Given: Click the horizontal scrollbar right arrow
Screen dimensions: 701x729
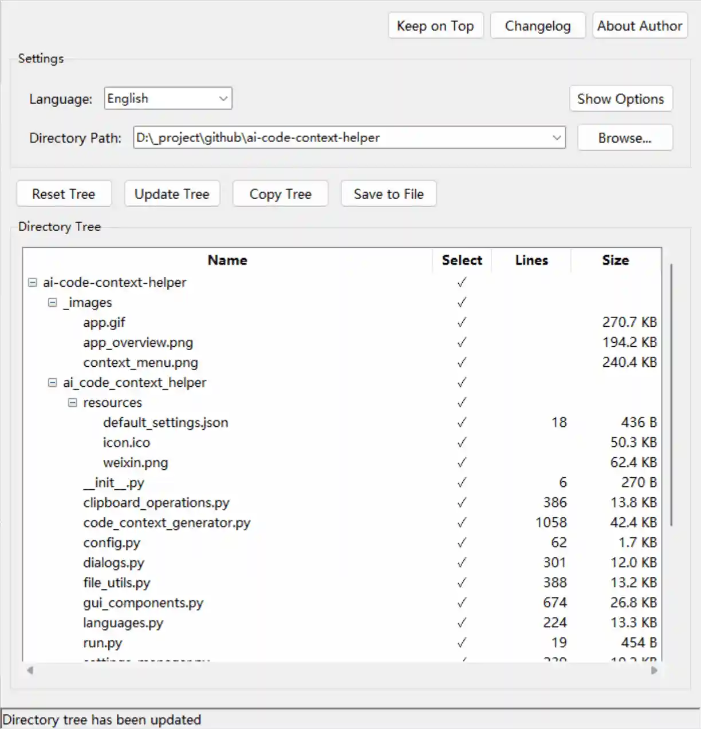Looking at the screenshot, I should click(654, 670).
